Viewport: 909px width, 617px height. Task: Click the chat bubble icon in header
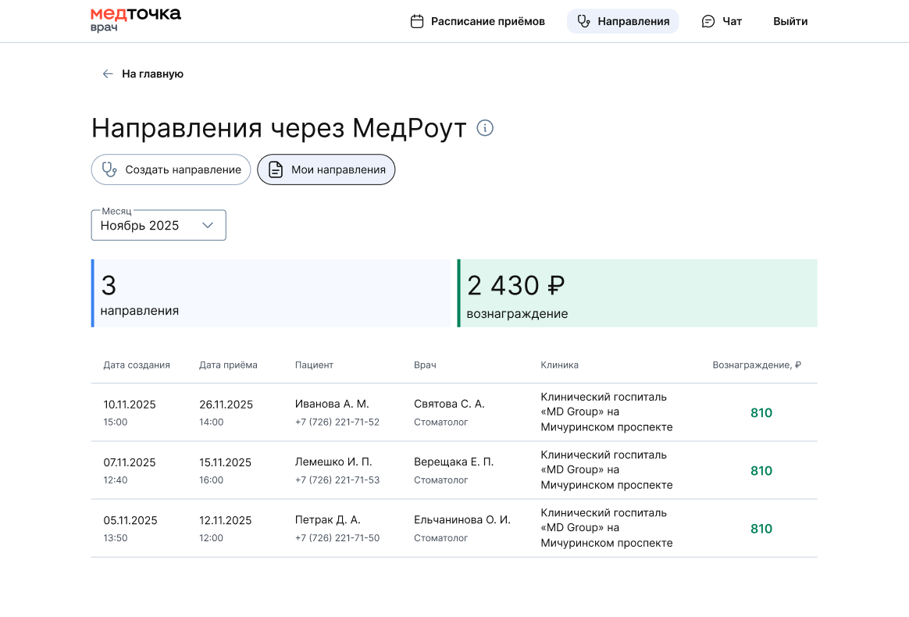(708, 21)
